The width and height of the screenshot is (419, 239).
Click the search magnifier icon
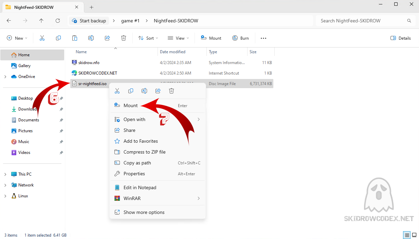pos(409,21)
